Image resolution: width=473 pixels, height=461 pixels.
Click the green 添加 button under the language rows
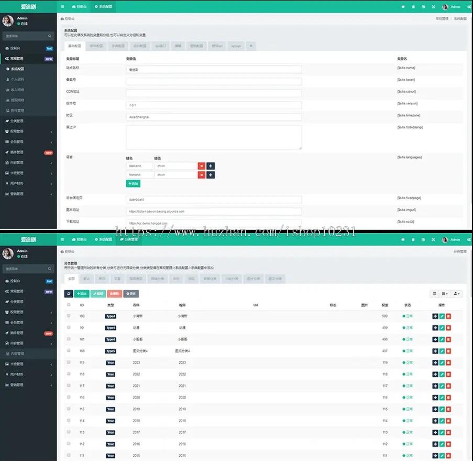tap(133, 184)
